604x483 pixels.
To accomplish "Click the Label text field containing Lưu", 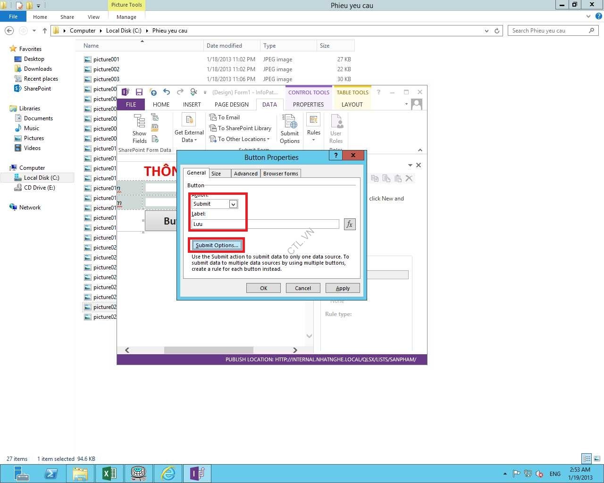I will coord(265,224).
